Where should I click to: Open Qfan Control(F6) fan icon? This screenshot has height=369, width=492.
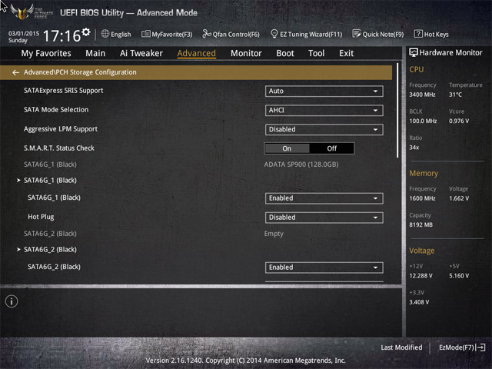pos(207,34)
